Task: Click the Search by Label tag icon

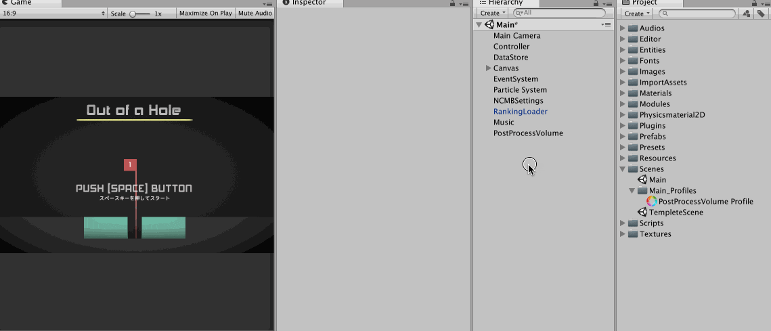Action: 761,14
